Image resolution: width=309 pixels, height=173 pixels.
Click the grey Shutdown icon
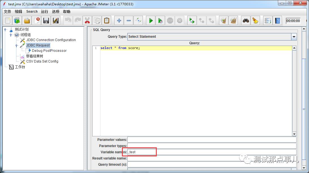click(x=180, y=21)
